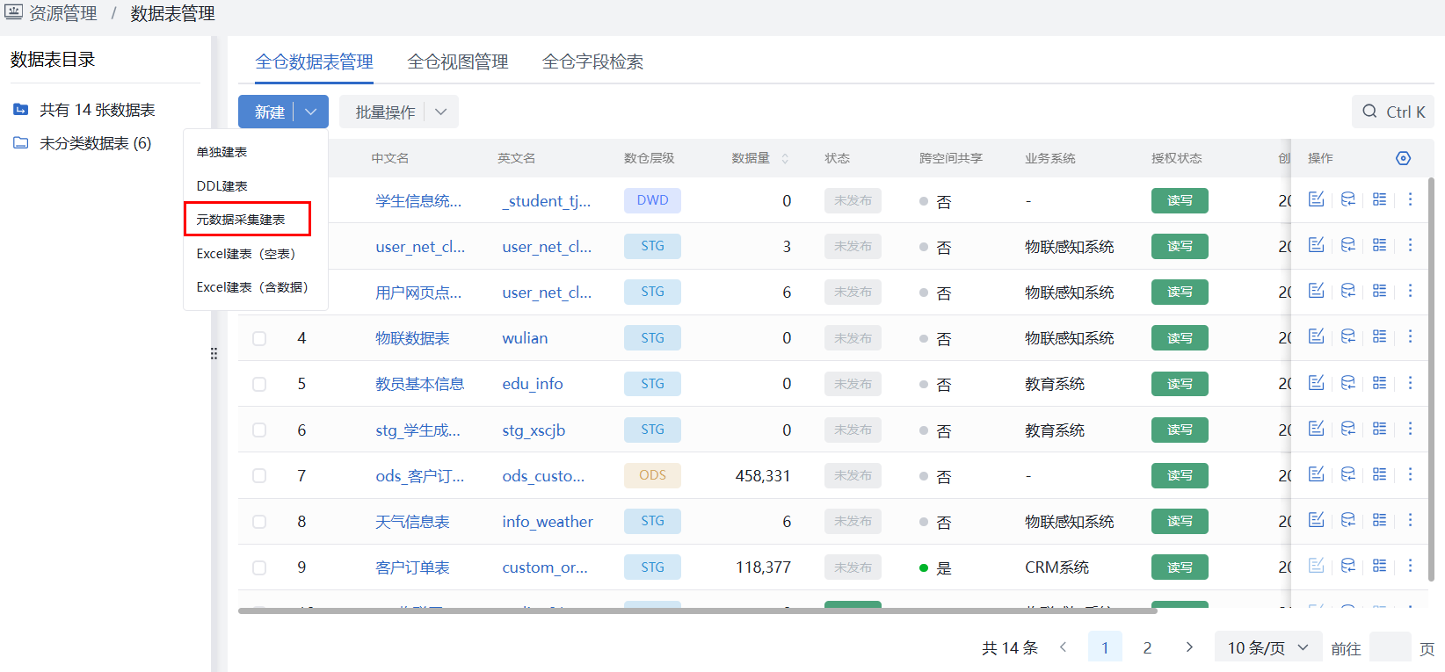Open data import icon for stg_xscjb row
This screenshot has width=1445, height=672.
(x=1347, y=429)
